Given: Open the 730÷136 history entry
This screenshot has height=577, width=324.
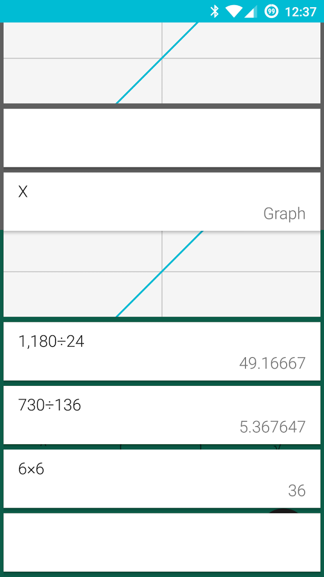Looking at the screenshot, I should pyautogui.click(x=162, y=415).
